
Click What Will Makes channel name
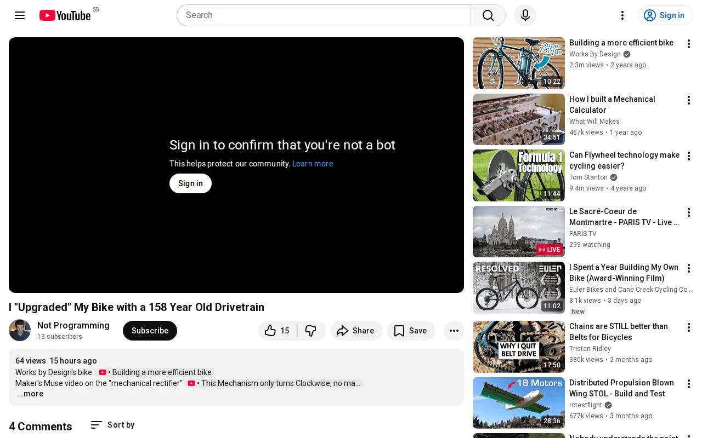tap(595, 122)
